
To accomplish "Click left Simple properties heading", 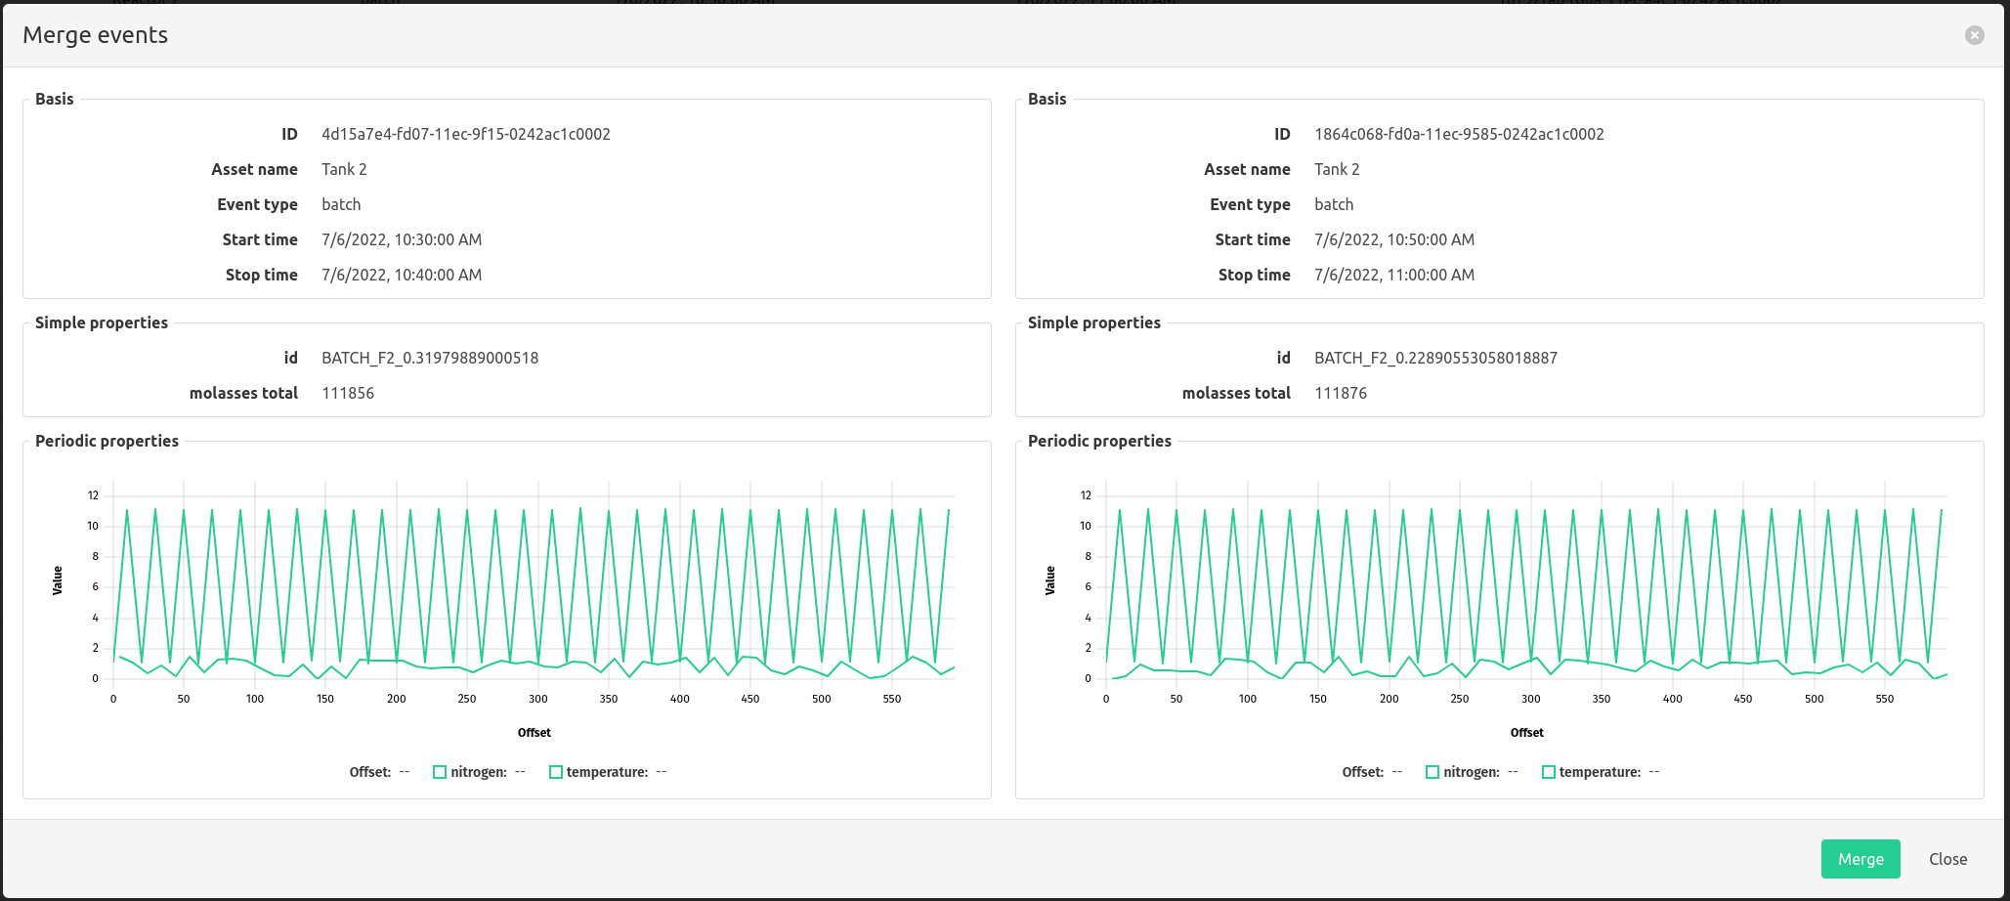I will 102,322.
